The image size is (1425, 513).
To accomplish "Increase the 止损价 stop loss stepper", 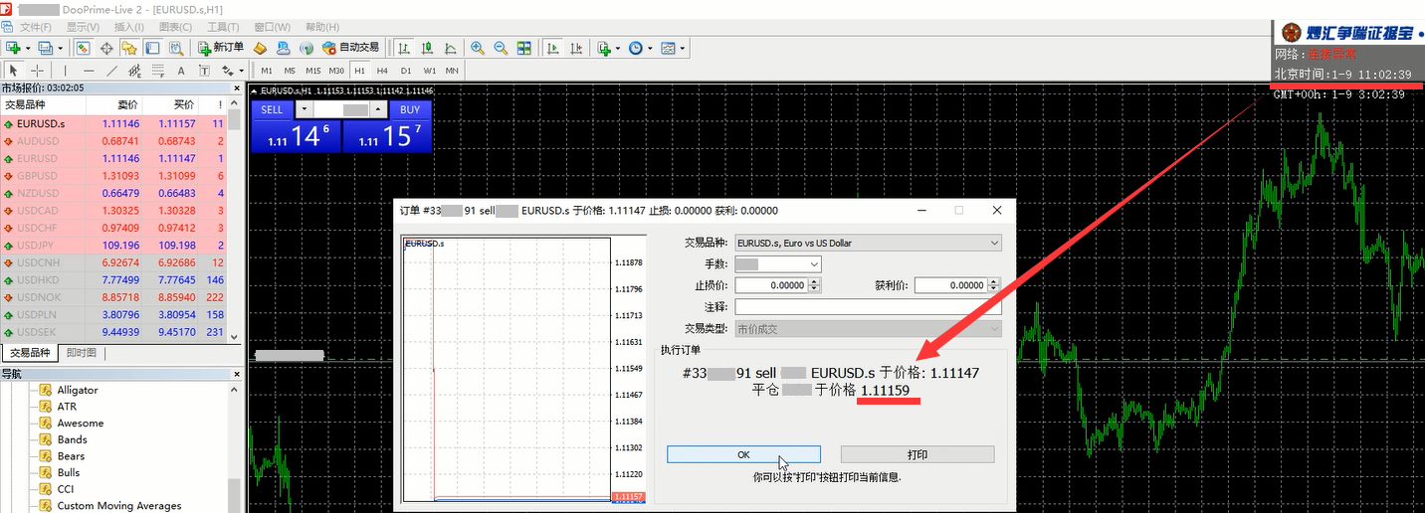I will (x=815, y=281).
